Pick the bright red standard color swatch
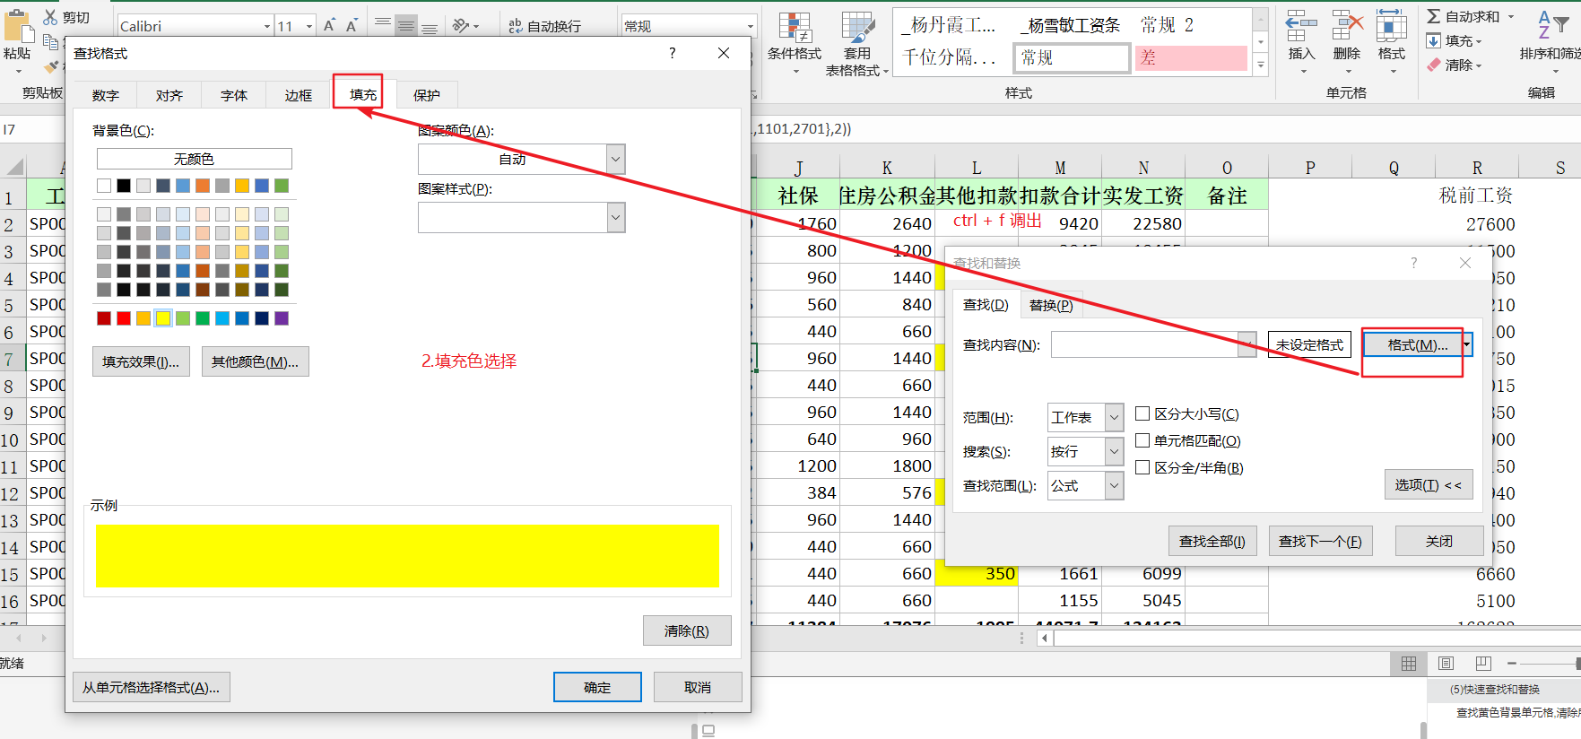The height and width of the screenshot is (739, 1581). tap(124, 317)
